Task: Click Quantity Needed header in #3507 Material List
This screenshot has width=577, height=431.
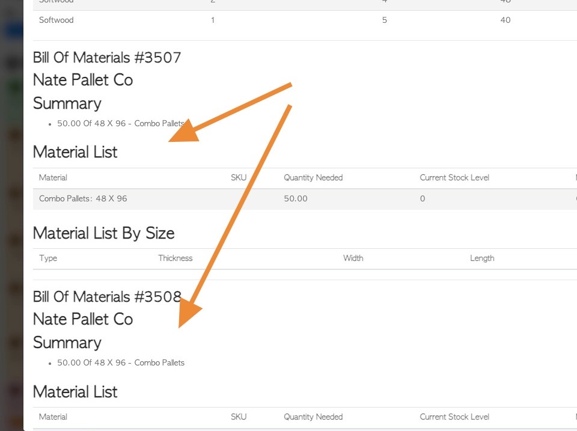Action: click(x=313, y=177)
